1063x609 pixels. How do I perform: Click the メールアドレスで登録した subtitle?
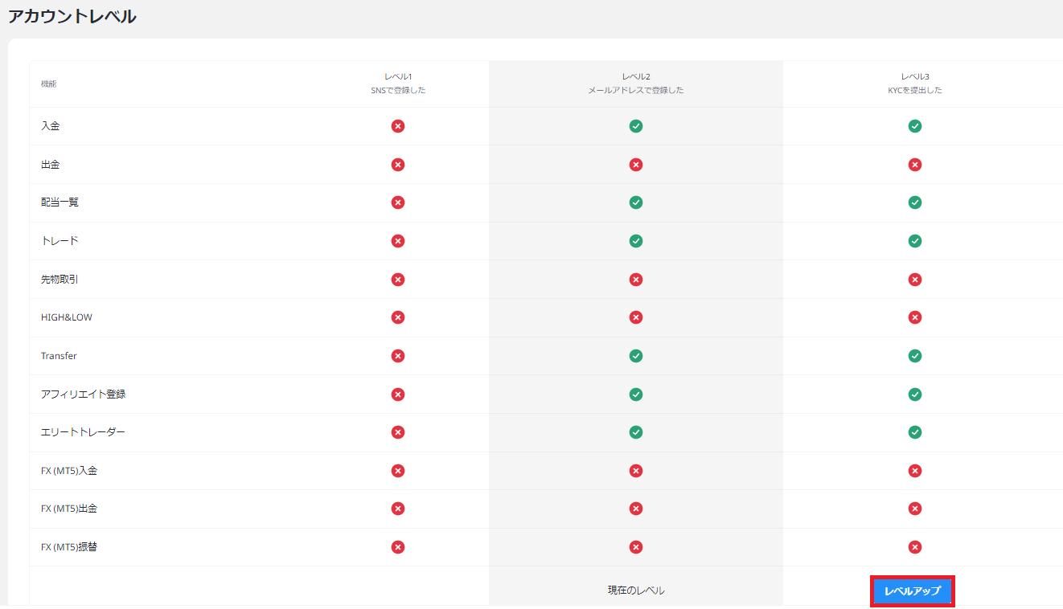point(636,91)
